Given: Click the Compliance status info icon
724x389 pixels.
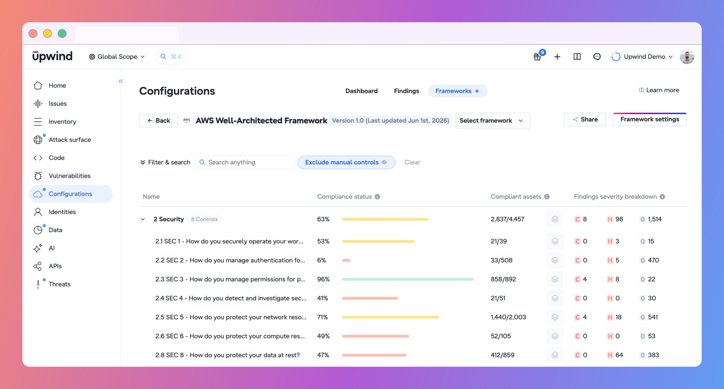Looking at the screenshot, I should click(377, 197).
